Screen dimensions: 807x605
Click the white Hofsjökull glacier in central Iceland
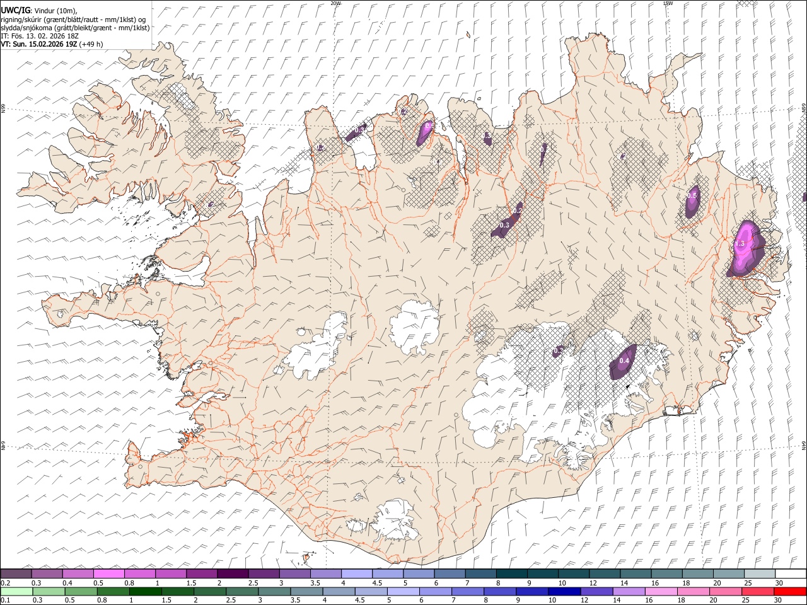tap(415, 327)
